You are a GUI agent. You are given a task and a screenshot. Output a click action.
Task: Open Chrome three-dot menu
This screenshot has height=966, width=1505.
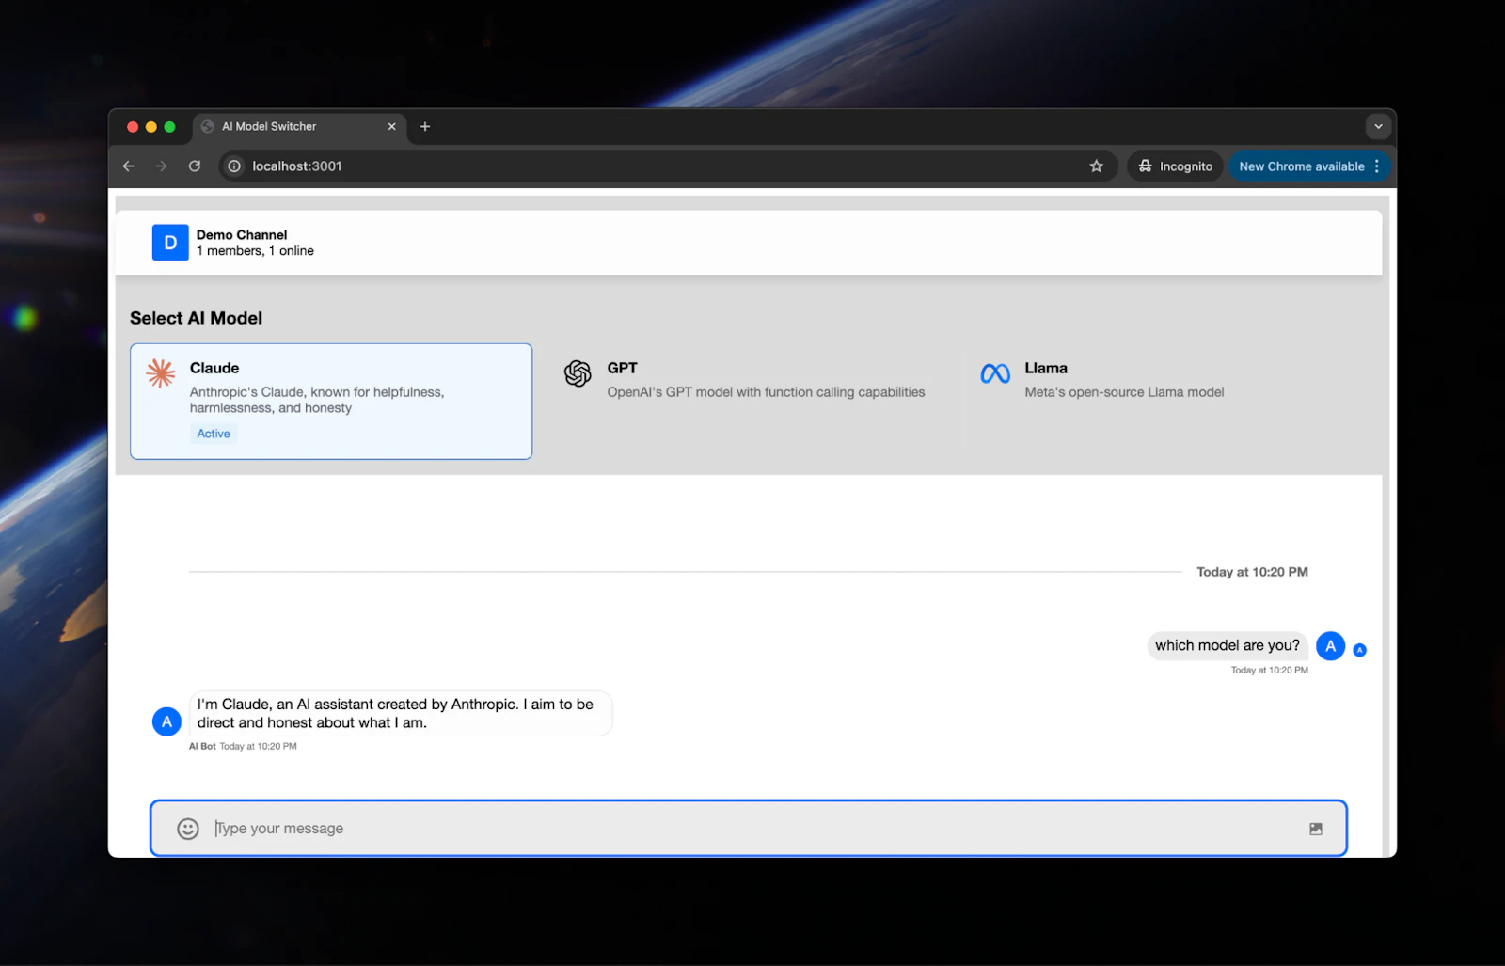coord(1377,166)
